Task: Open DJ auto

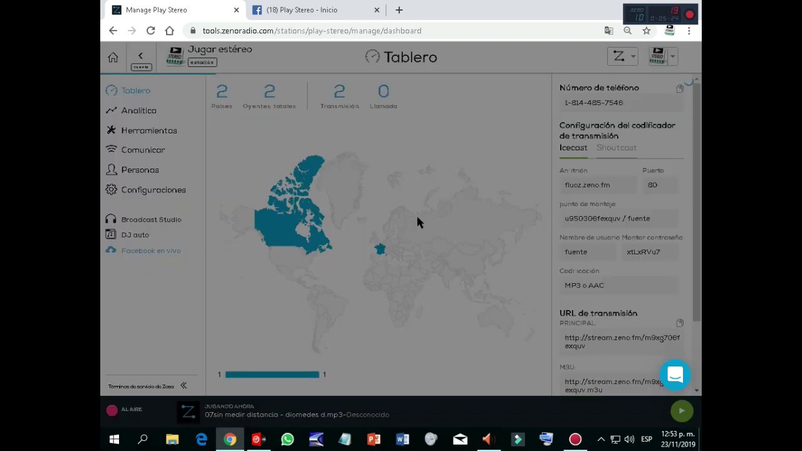Action: coord(135,235)
